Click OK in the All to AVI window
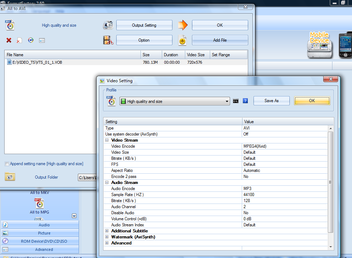Viewport: 352px width, 258px height. click(220, 25)
